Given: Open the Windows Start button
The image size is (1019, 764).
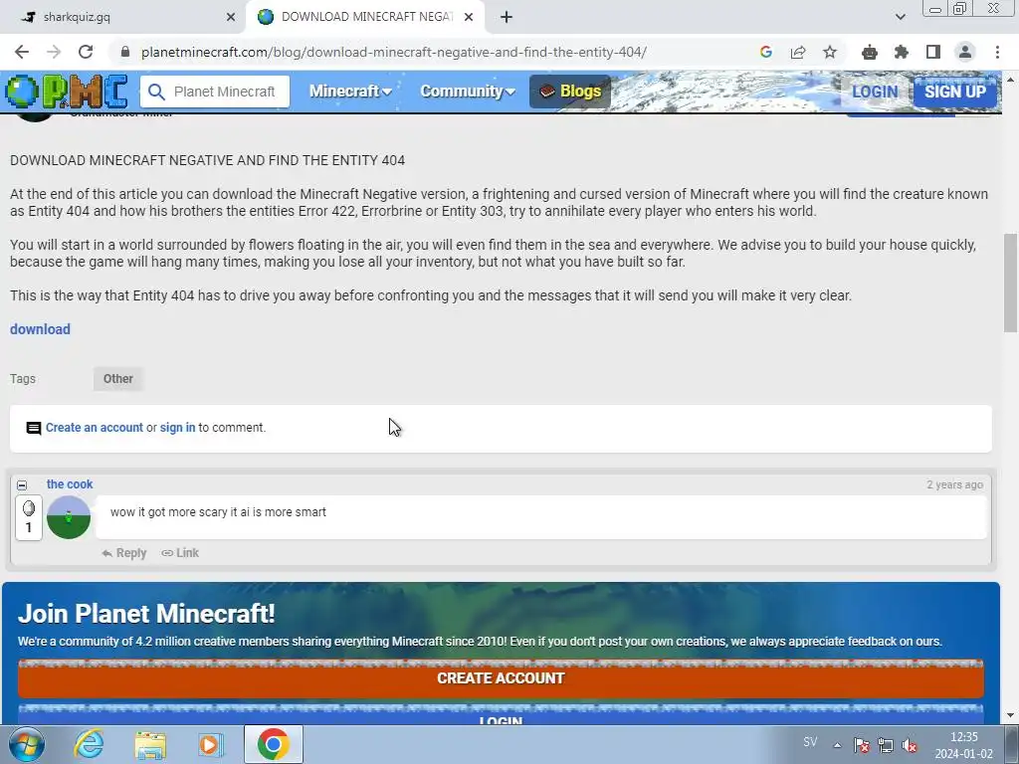Looking at the screenshot, I should coord(27,744).
